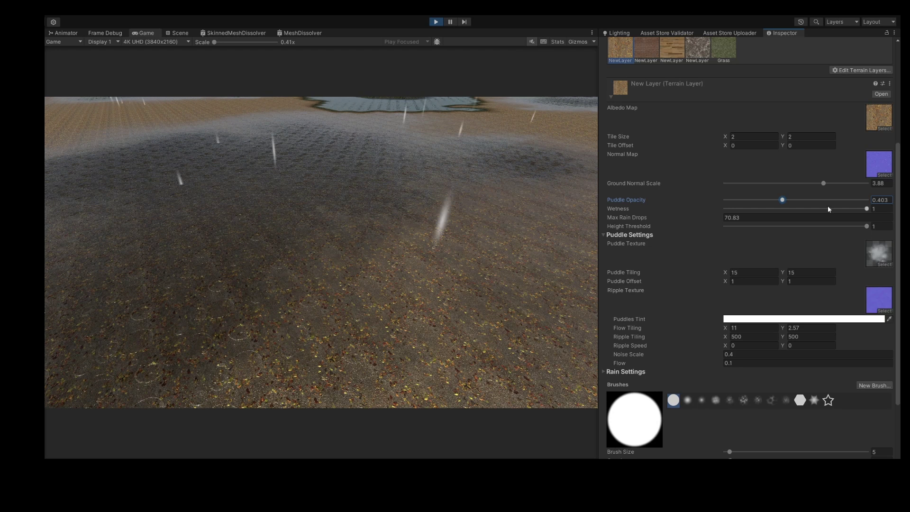This screenshot has width=910, height=512.
Task: Select the hexagon brush
Action: (x=800, y=401)
